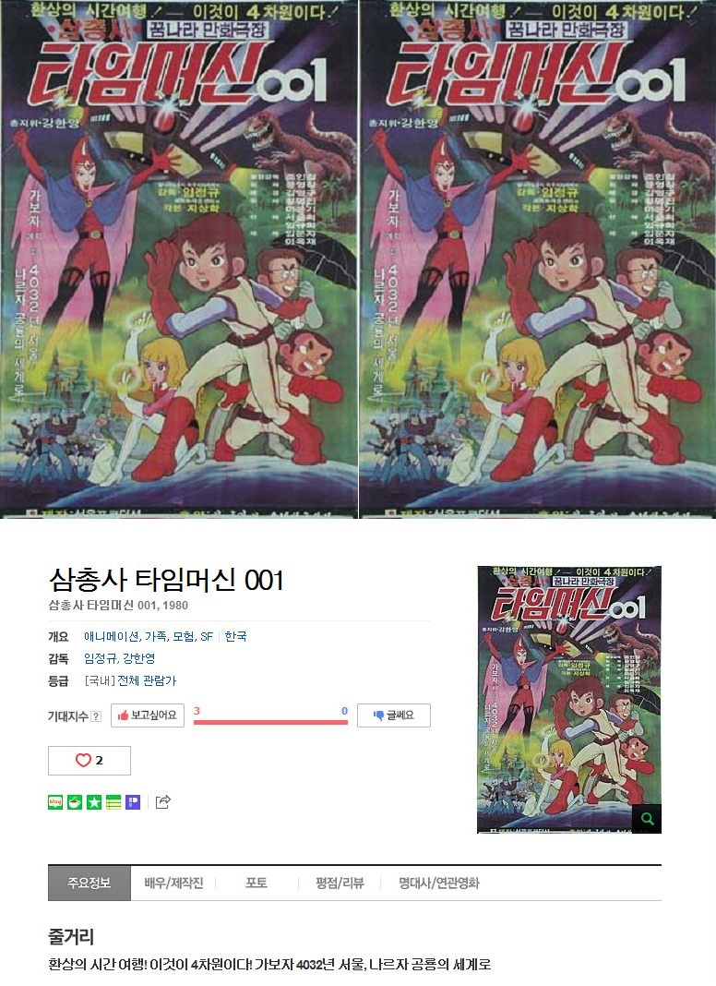Share to Naver blog icon
This screenshot has height=986, width=716.
tap(55, 801)
